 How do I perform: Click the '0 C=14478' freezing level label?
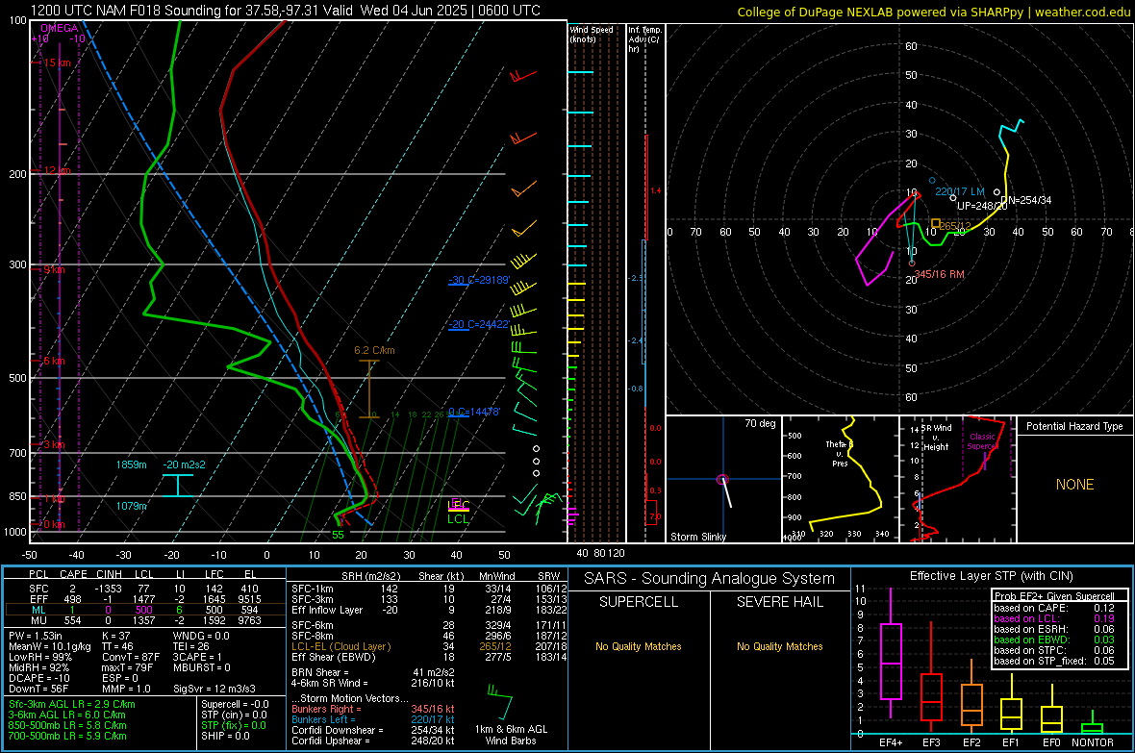473,412
